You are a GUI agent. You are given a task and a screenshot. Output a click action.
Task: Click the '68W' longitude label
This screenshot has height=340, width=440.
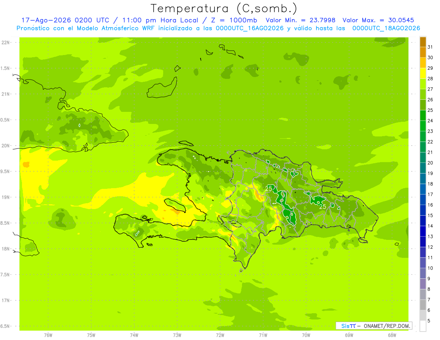tap(392, 335)
